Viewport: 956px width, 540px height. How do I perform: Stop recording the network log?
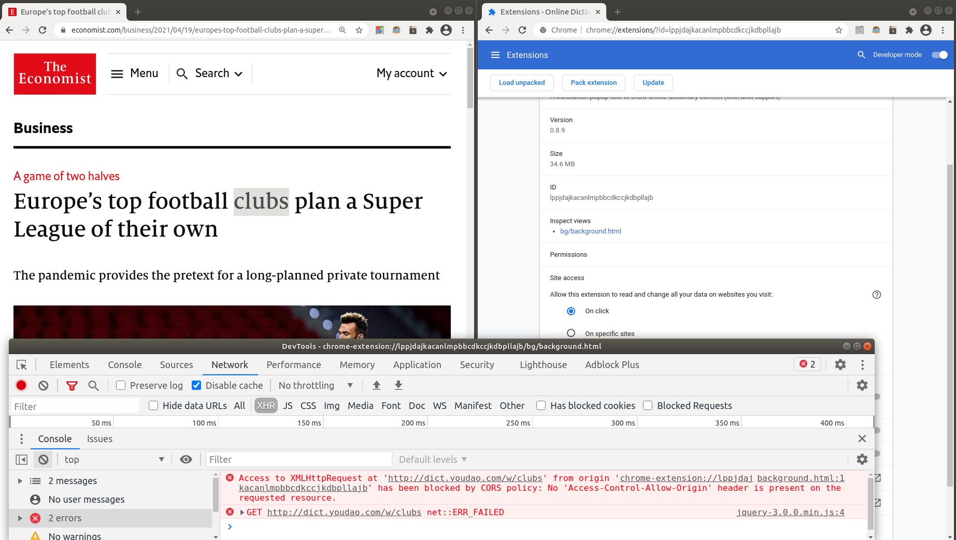[21, 385]
